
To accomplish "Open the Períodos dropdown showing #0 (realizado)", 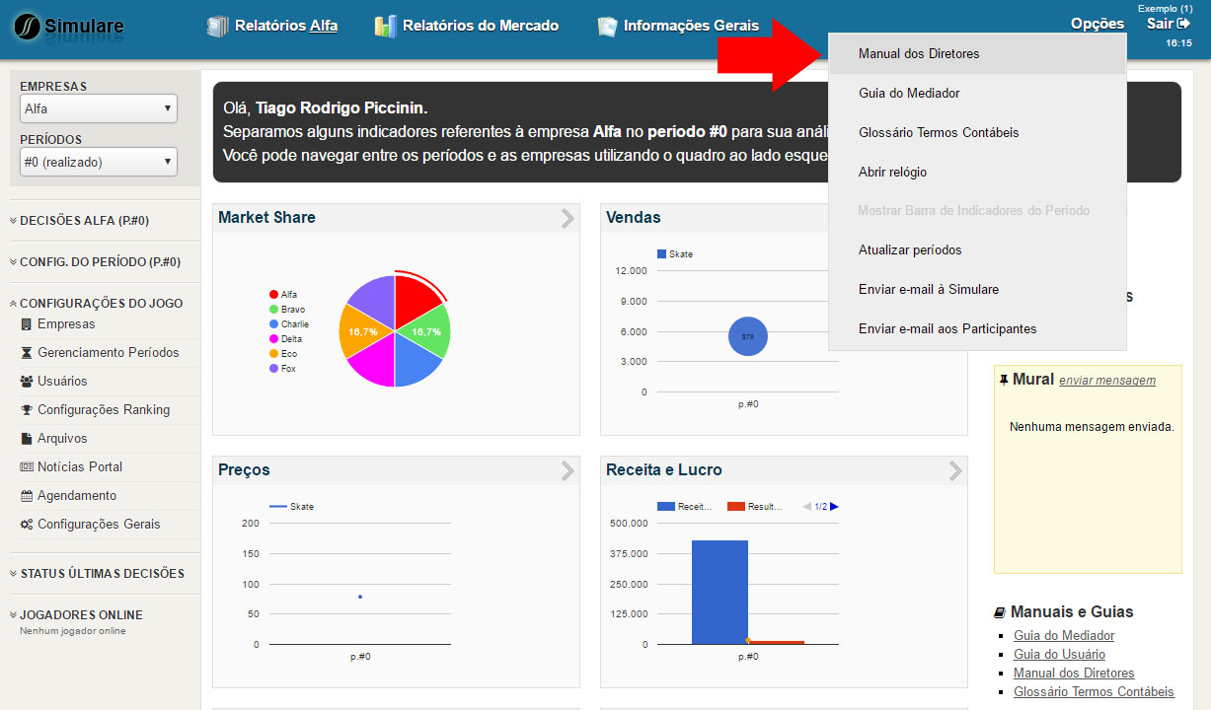I will pyautogui.click(x=98, y=162).
